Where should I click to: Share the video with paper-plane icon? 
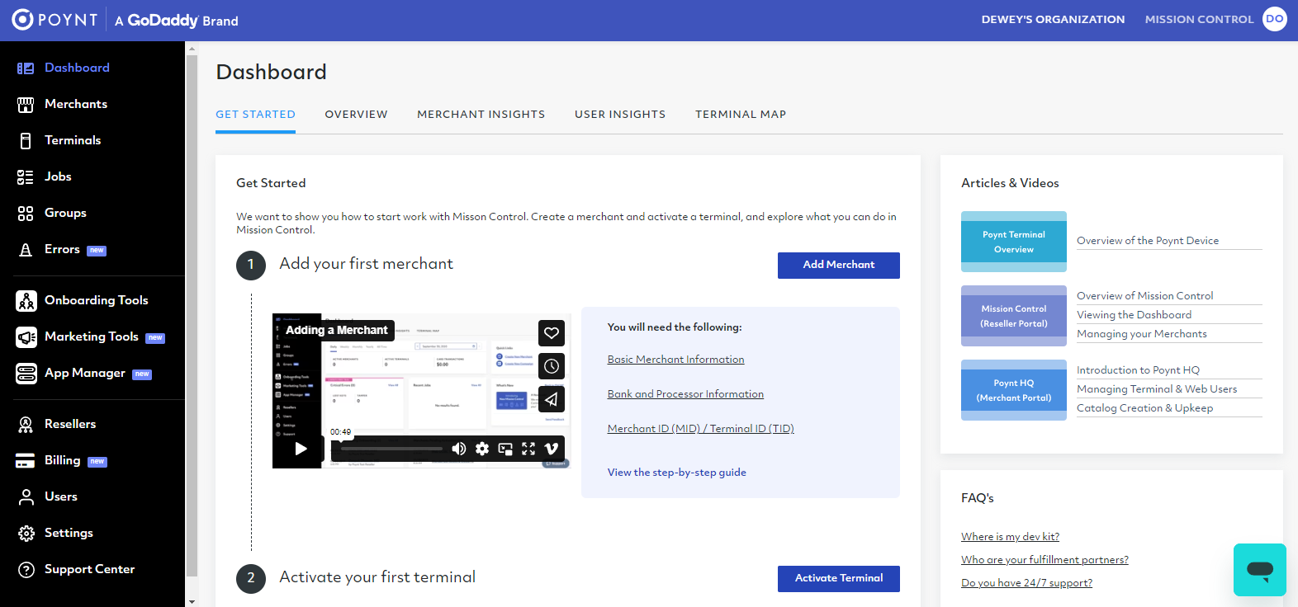coord(552,399)
